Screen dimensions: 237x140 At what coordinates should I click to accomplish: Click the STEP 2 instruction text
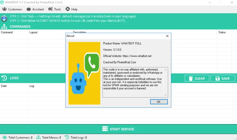coord(67,21)
